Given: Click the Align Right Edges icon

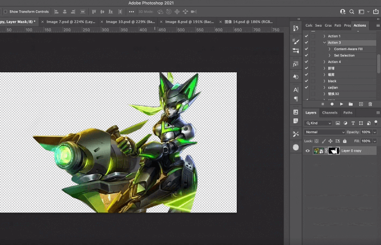Looking at the screenshot, I should coord(73,11).
